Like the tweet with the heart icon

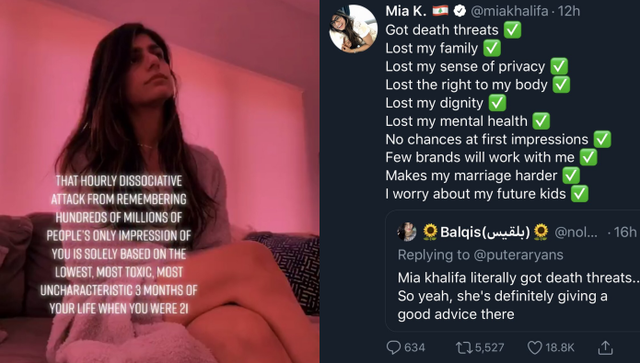534,347
